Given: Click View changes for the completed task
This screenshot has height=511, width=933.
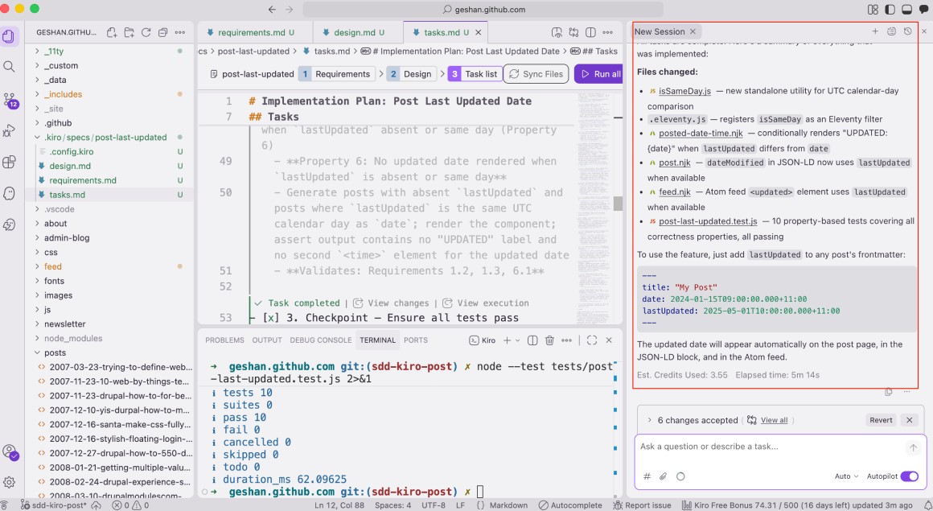Looking at the screenshot, I should tap(391, 303).
